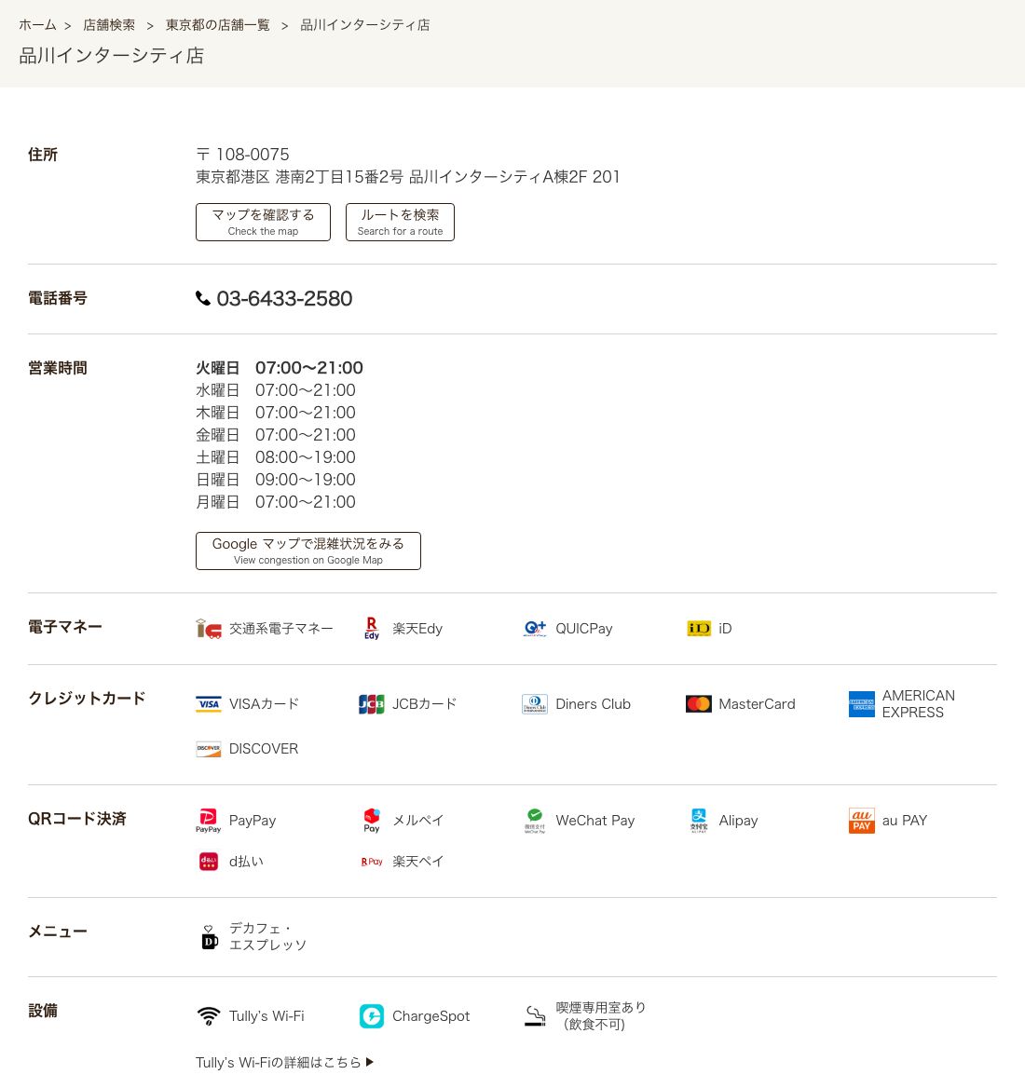
Task: Click 品川インターシティ店 breadcrumb item
Action: (365, 25)
